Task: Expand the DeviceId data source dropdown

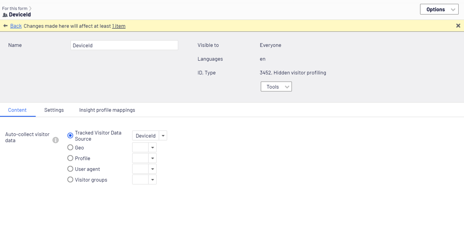Action: [163, 136]
